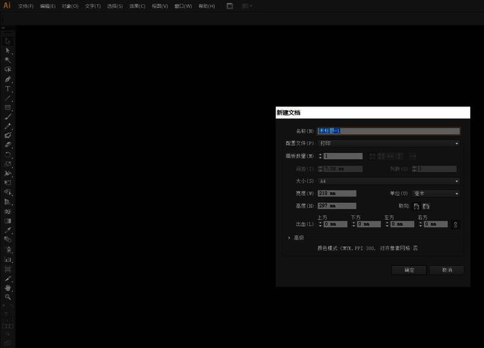Image resolution: width=484 pixels, height=348 pixels.
Task: Click the 高度 297 mm field
Action: tap(337, 206)
